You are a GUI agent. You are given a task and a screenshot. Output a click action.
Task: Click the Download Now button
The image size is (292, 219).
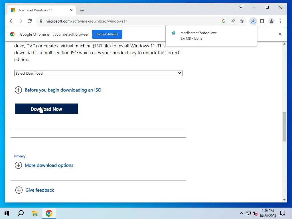point(46,109)
